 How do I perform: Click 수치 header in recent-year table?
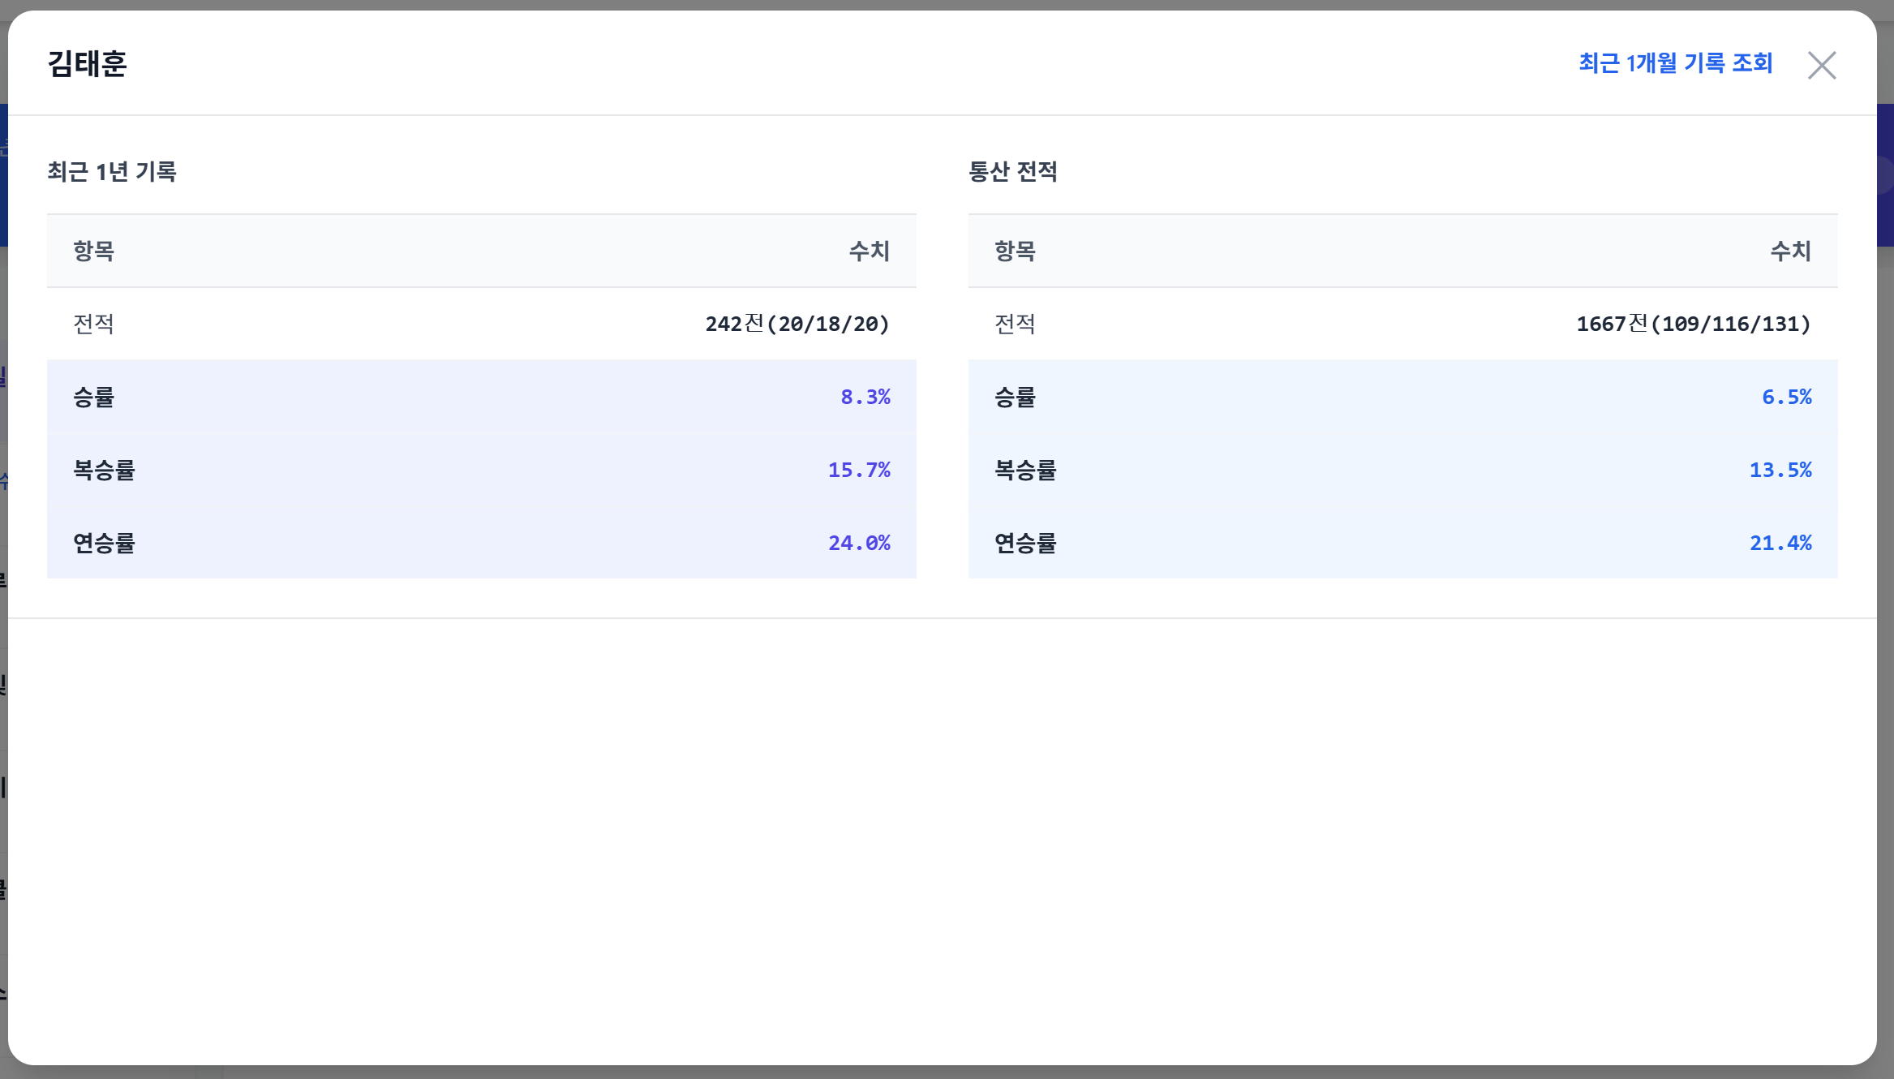pyautogui.click(x=869, y=251)
